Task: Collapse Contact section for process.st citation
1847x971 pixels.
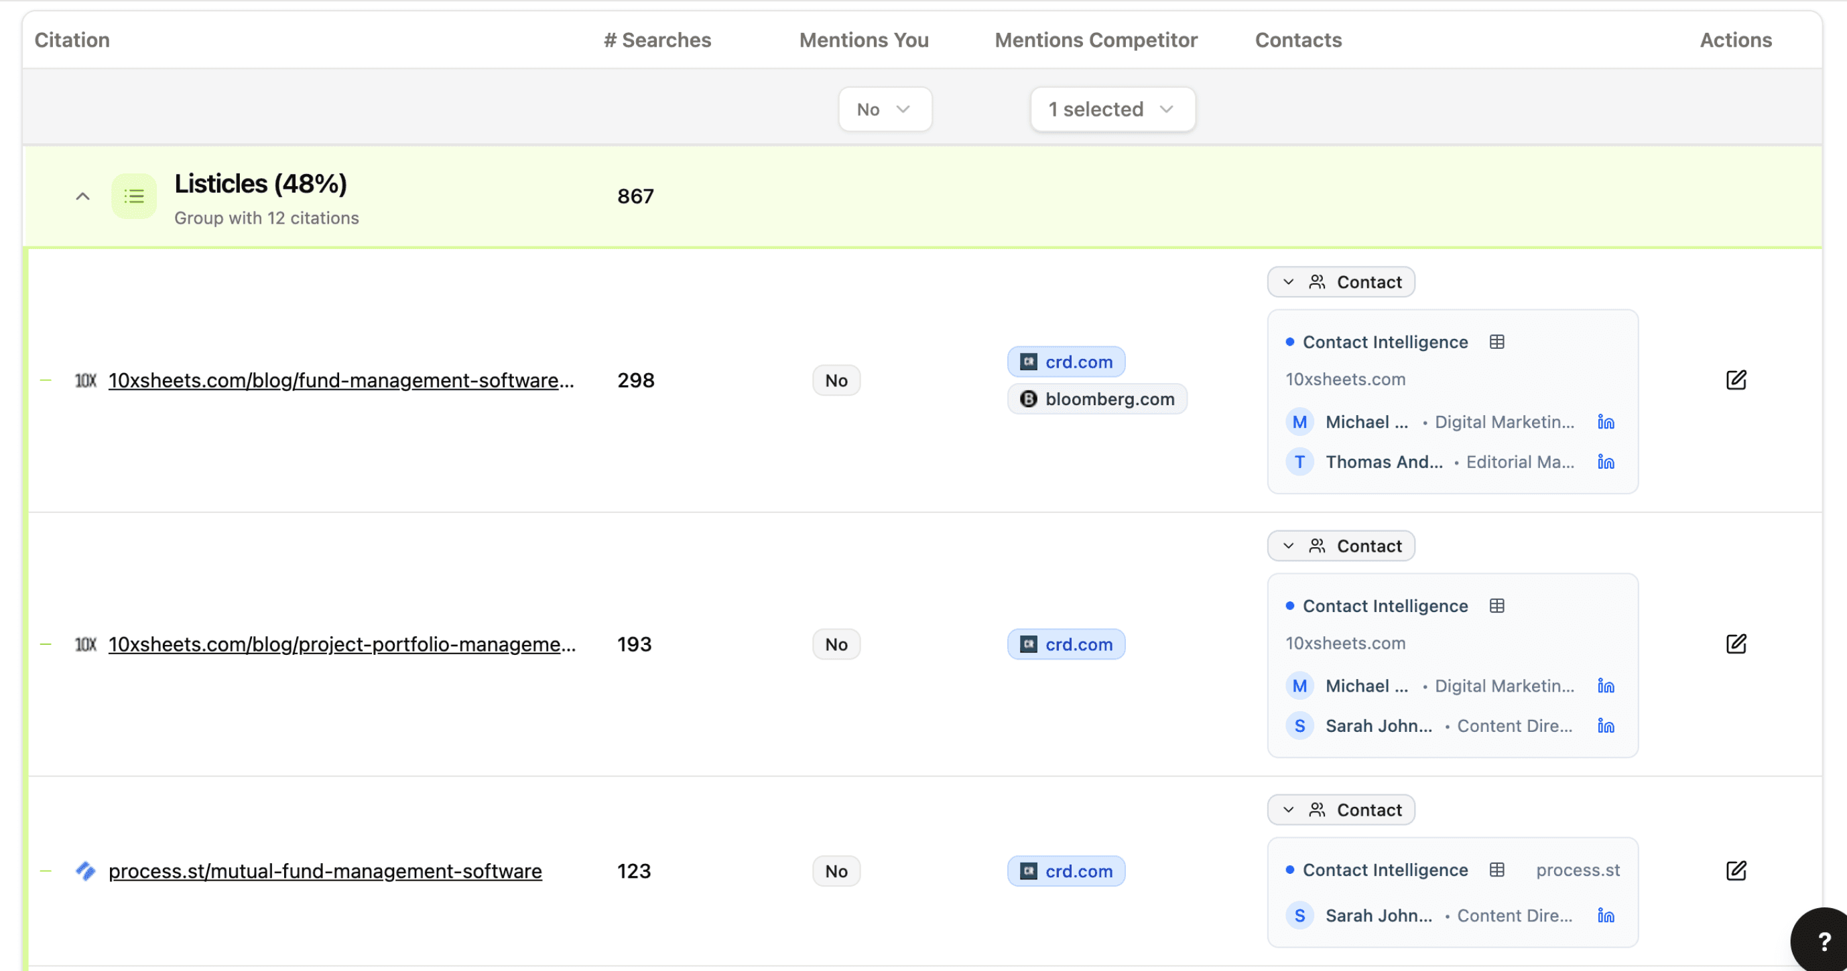Action: [x=1340, y=810]
